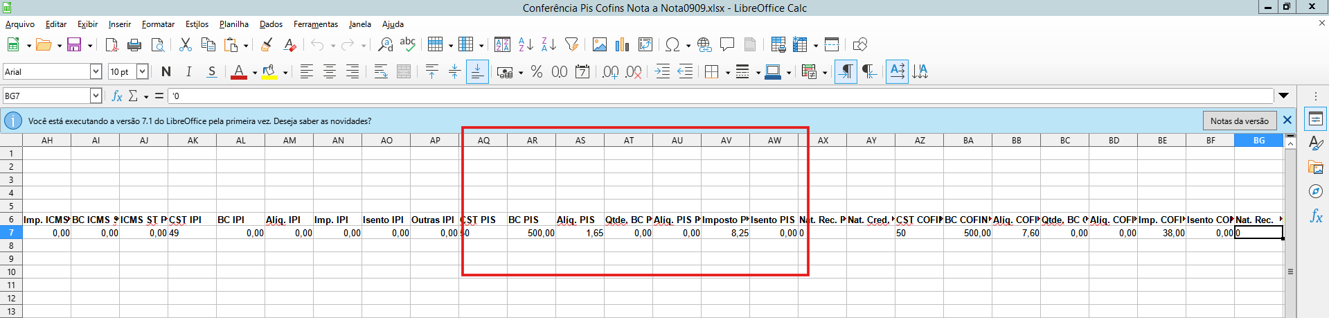Toggle Wrap Text button
Viewport: 1329px width, 318px height.
(381, 71)
